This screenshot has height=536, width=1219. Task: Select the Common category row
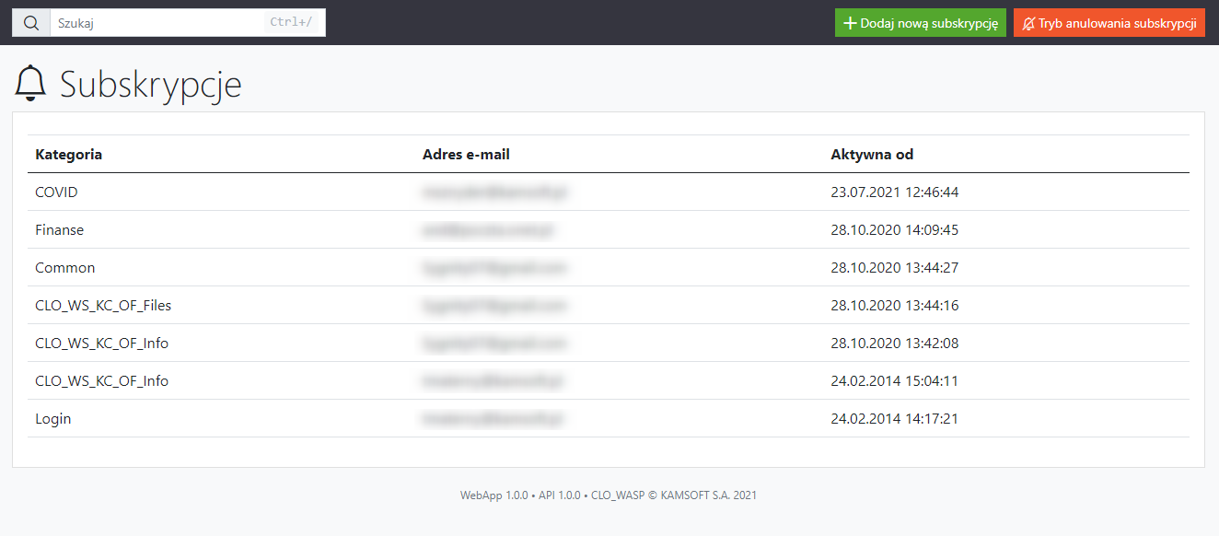click(x=64, y=268)
